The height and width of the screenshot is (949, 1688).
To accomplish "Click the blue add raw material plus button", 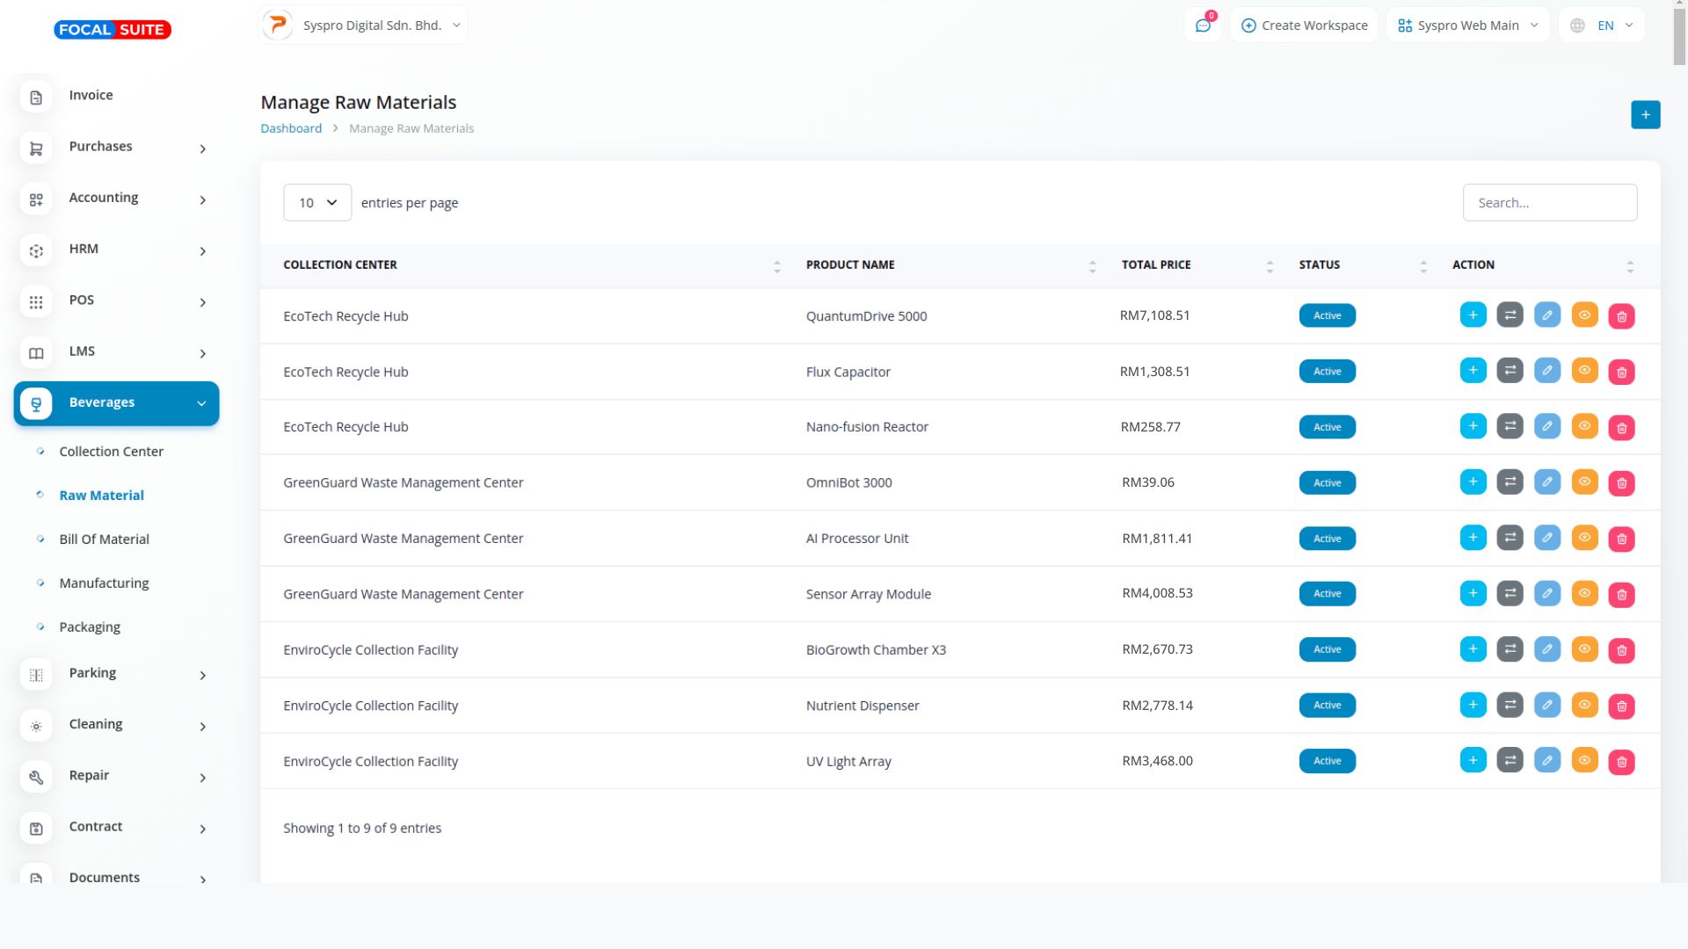I will (x=1645, y=115).
